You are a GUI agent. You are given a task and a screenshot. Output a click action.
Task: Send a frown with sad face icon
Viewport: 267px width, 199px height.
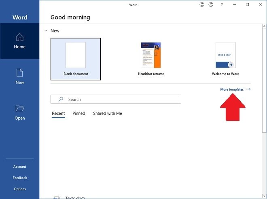(211, 4)
